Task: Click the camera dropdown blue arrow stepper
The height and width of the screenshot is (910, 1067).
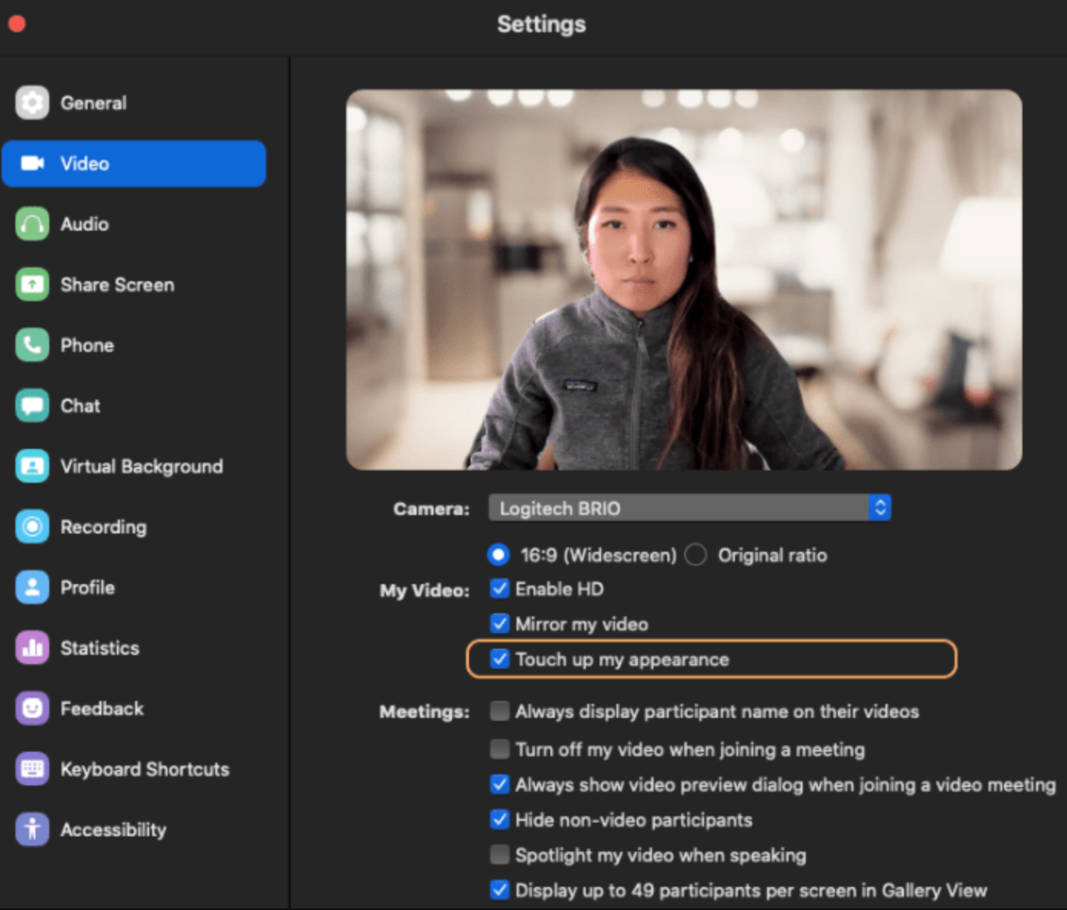Action: [880, 508]
